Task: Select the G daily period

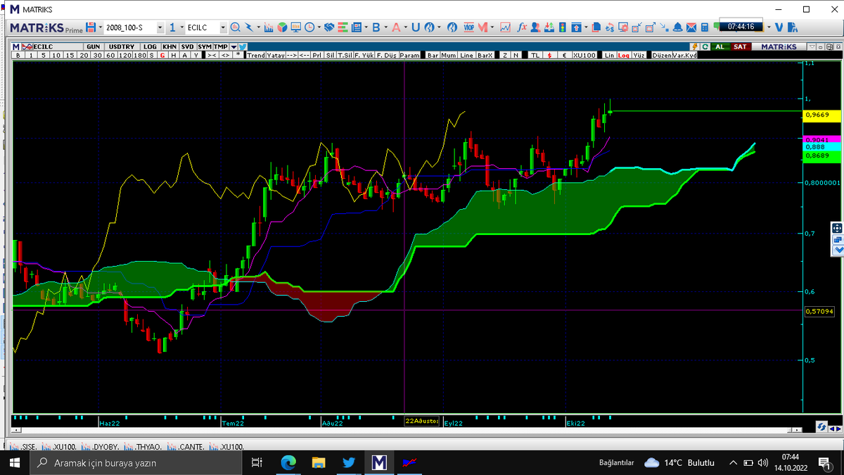Action: coord(162,55)
